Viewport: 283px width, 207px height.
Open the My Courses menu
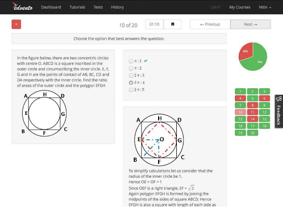click(240, 7)
